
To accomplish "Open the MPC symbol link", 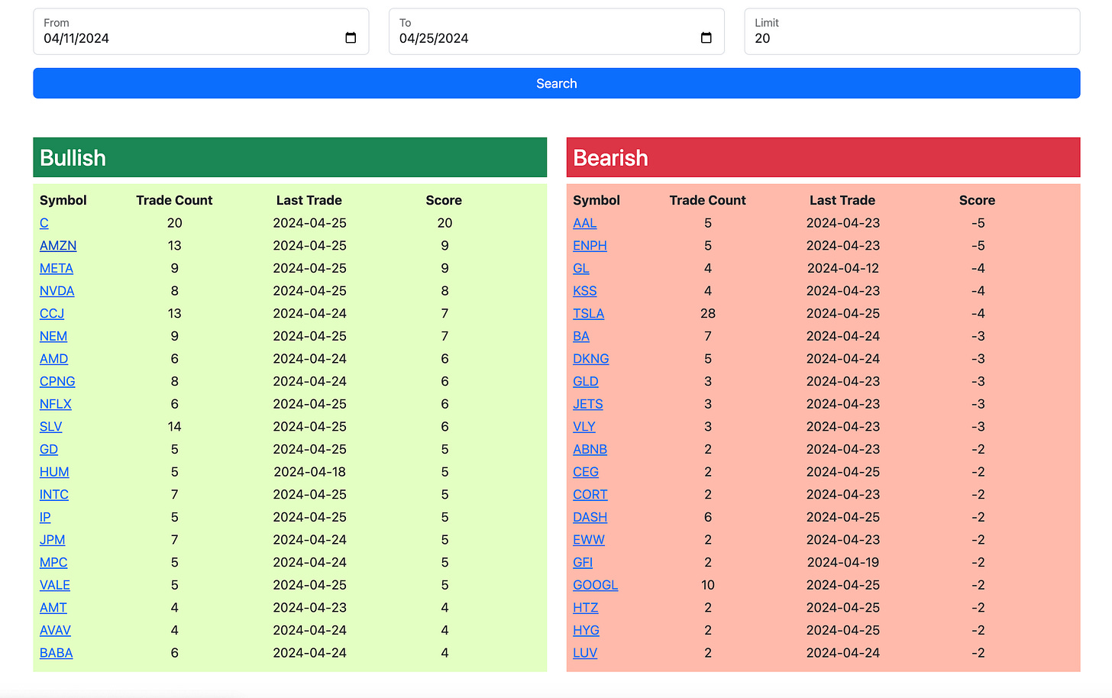I will (x=53, y=562).
